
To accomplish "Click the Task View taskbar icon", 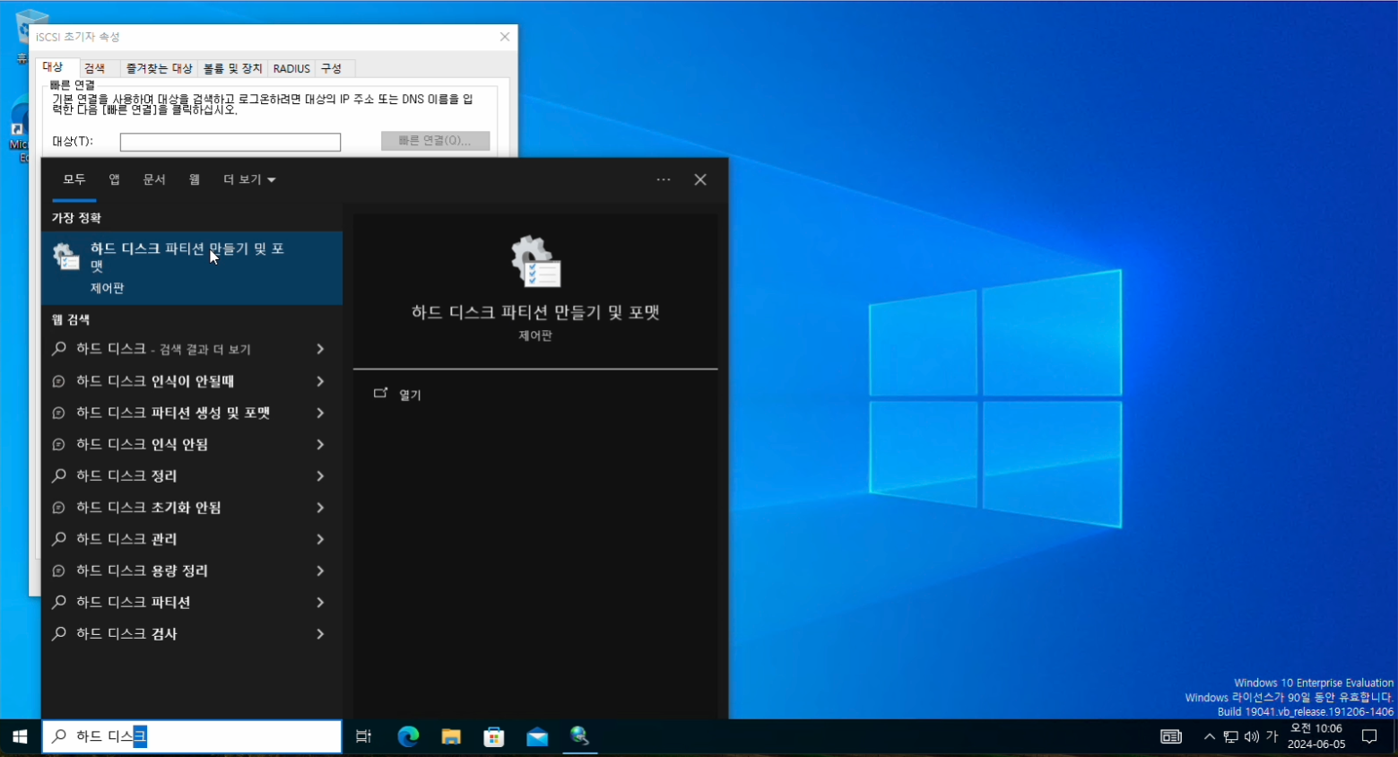I will (x=363, y=736).
